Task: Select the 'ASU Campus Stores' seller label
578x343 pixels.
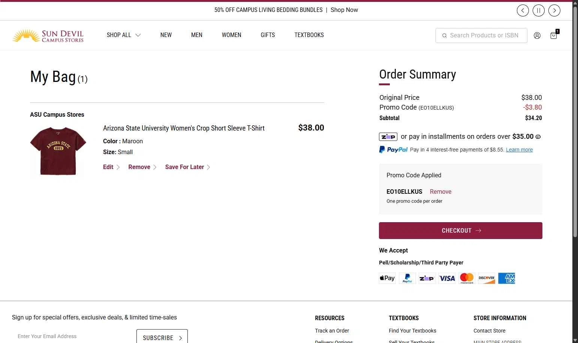Action: [x=57, y=115]
